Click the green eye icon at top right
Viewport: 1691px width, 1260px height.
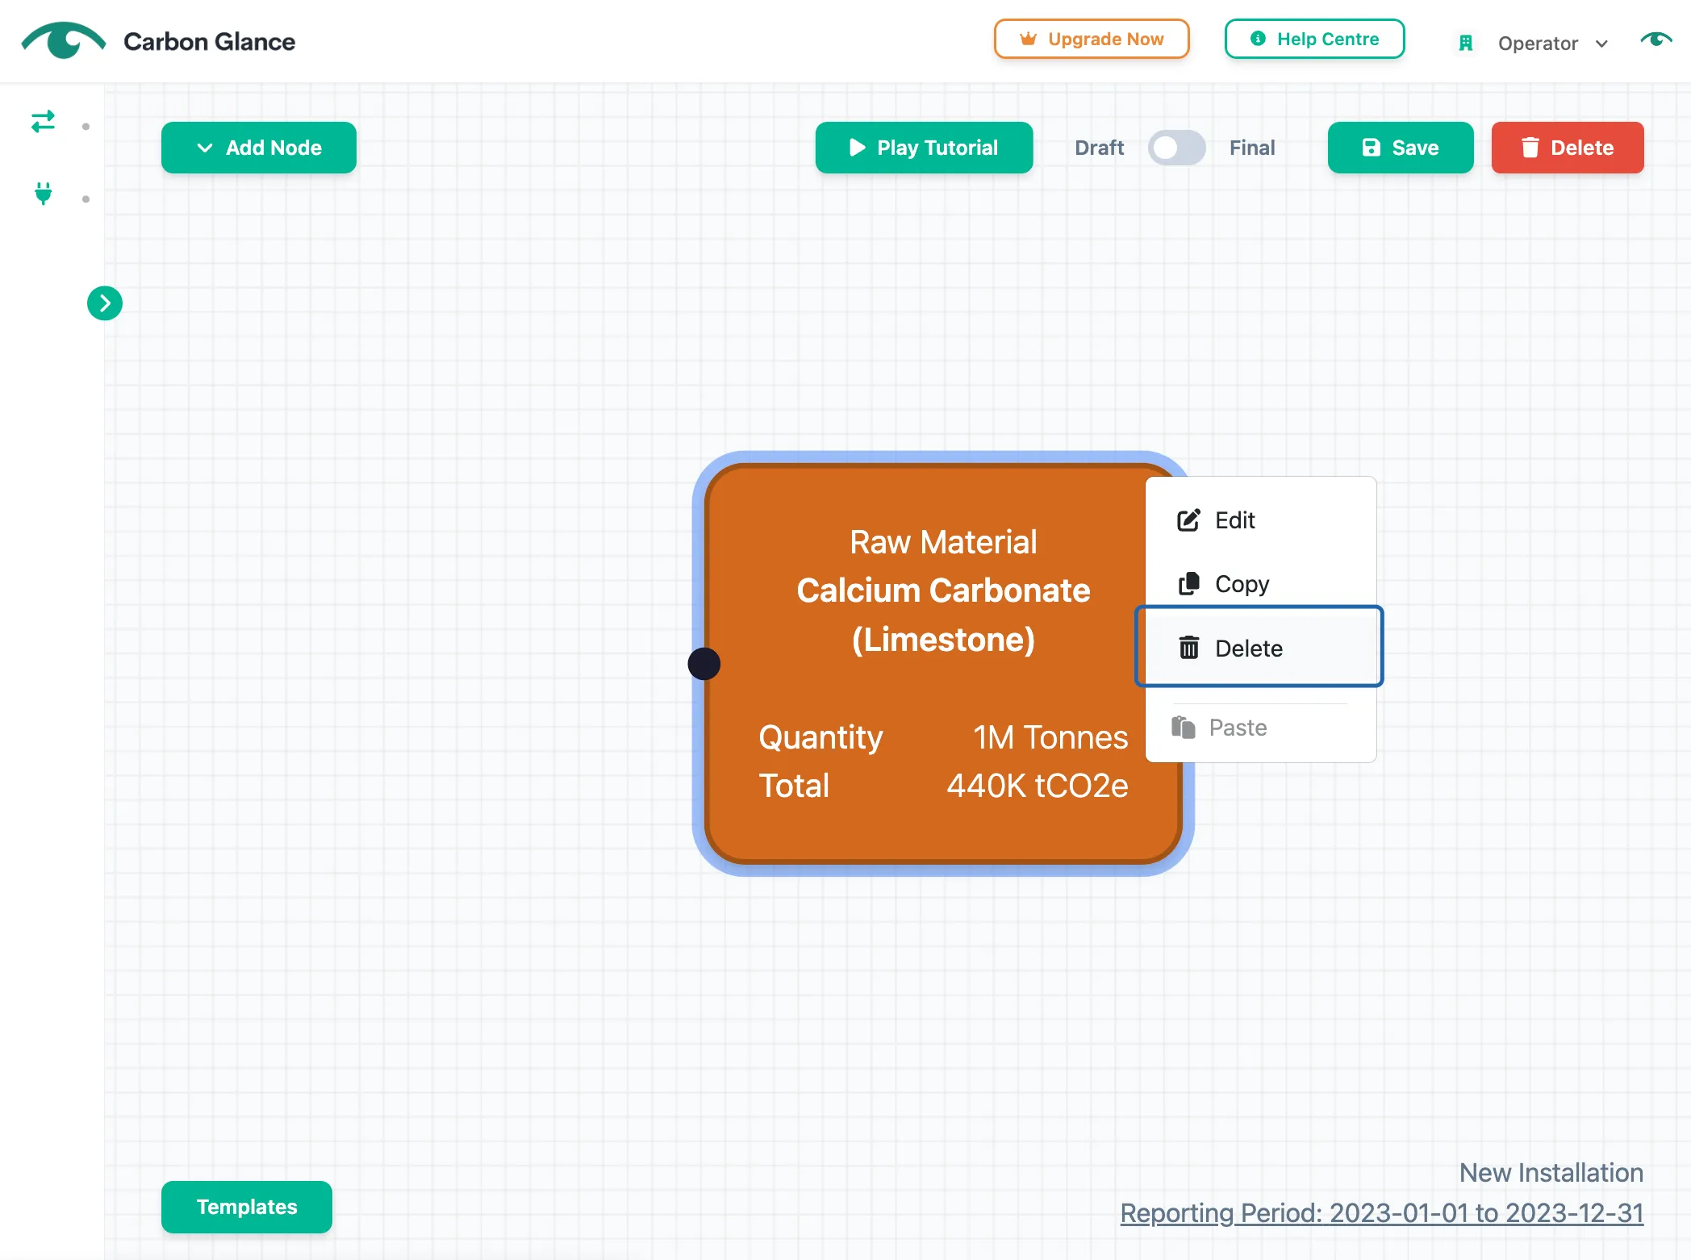(x=1656, y=40)
